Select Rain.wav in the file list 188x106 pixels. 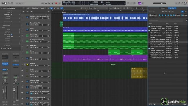tap(153, 37)
